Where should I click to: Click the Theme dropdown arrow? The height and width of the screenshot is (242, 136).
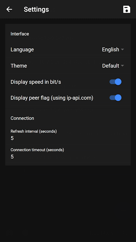123,66
